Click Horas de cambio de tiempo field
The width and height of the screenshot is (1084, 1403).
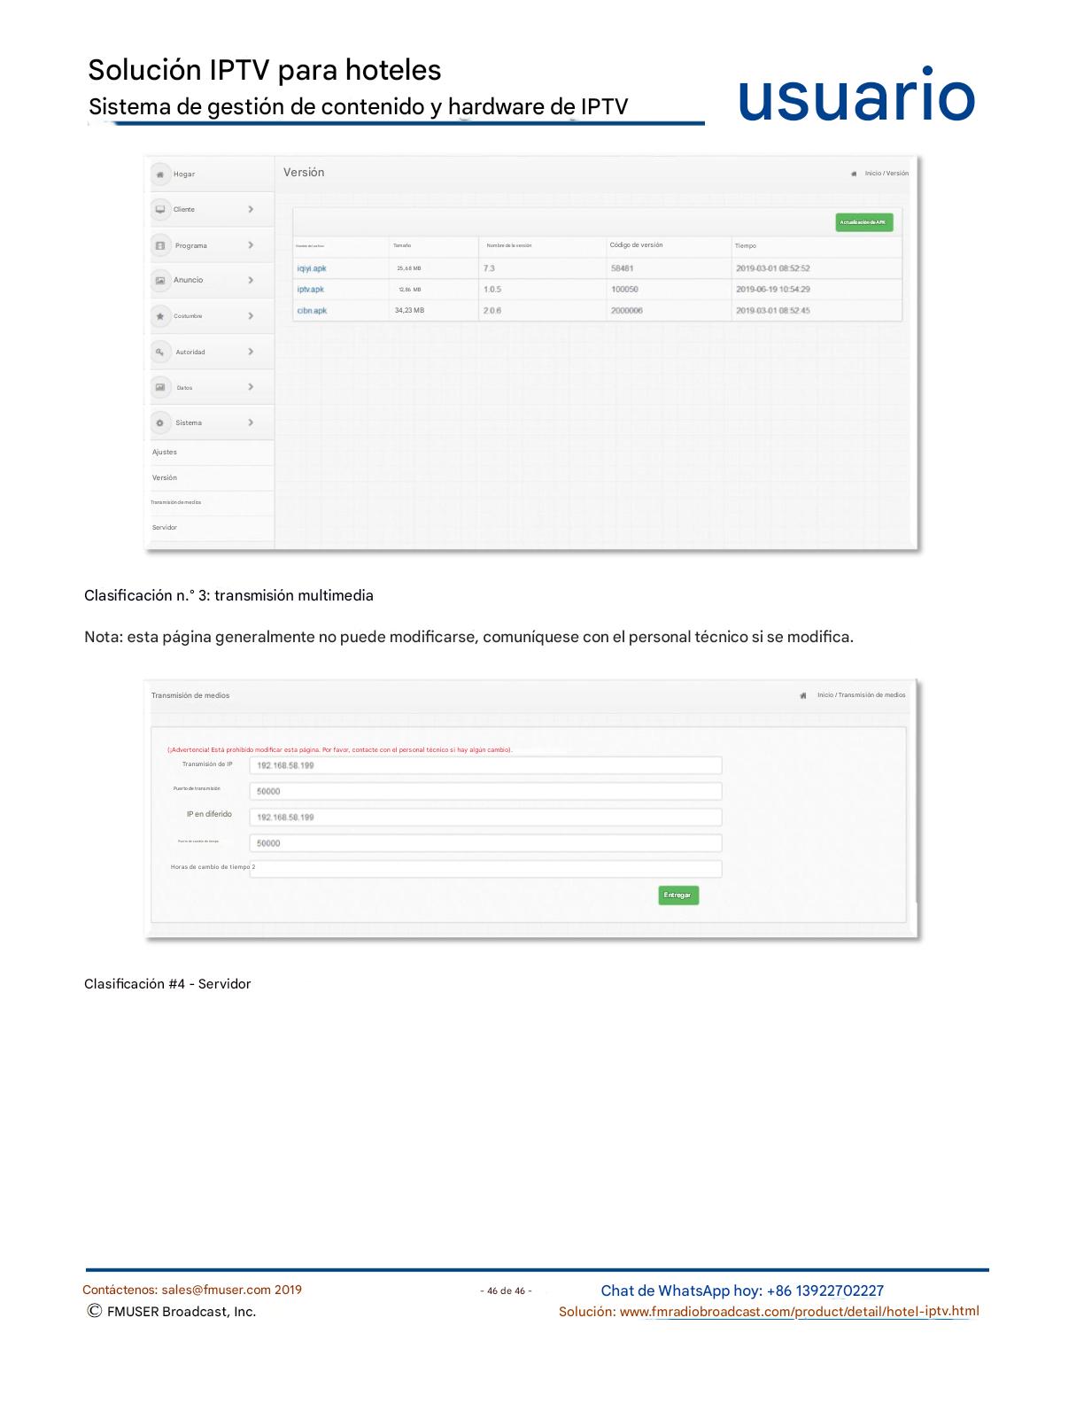(485, 869)
